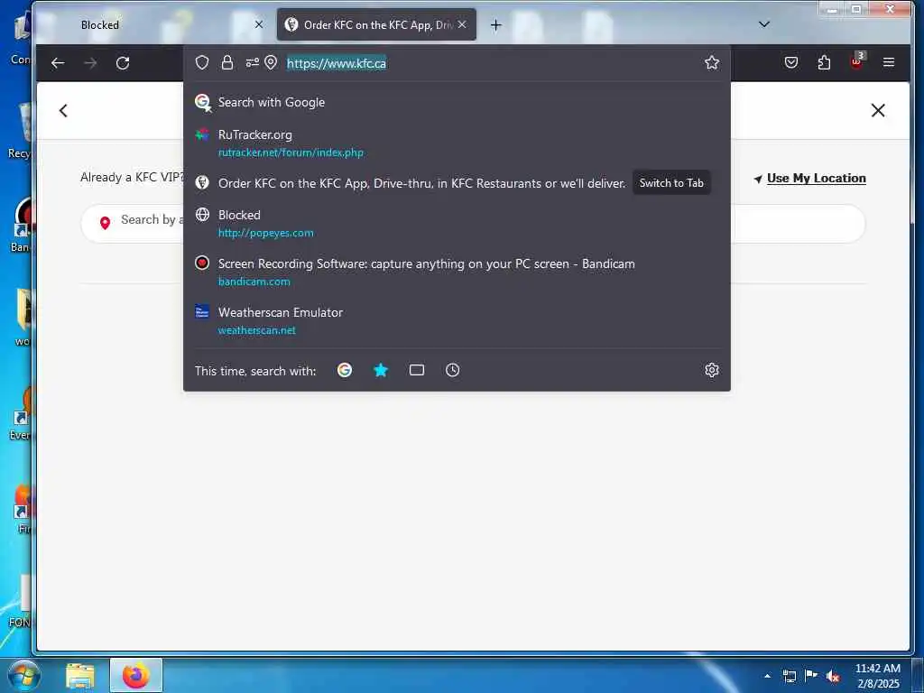Open the clock showing 11:42 AM
924x693 pixels.
[x=878, y=675]
